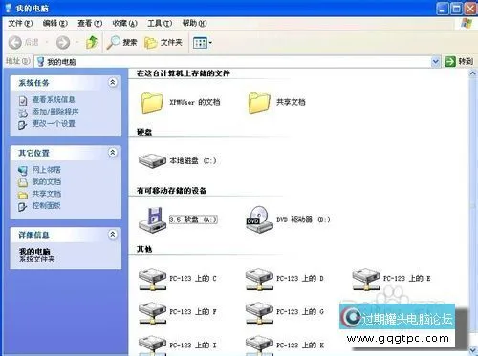Select the 本地磁盘 (C:) drive icon

pos(152,160)
